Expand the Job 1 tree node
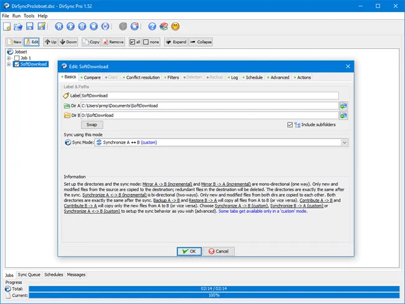Image resolution: width=405 pixels, height=304 pixels. pyautogui.click(x=9, y=58)
